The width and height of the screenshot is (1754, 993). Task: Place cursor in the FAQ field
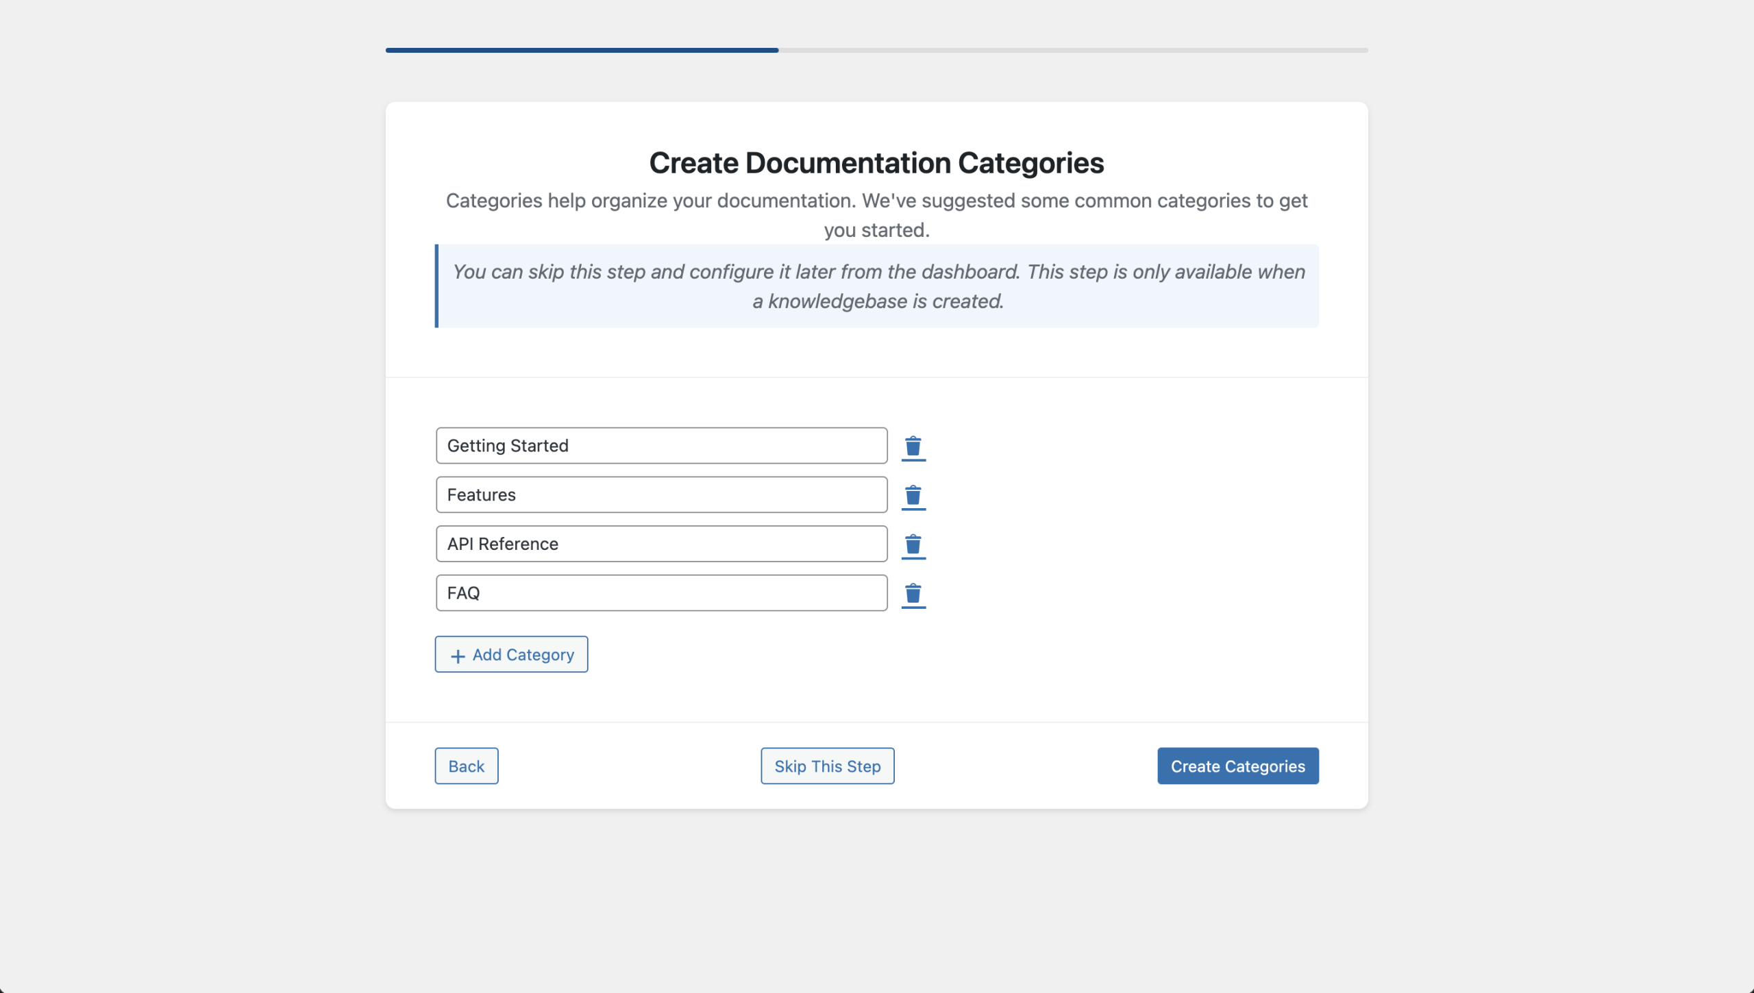661,593
